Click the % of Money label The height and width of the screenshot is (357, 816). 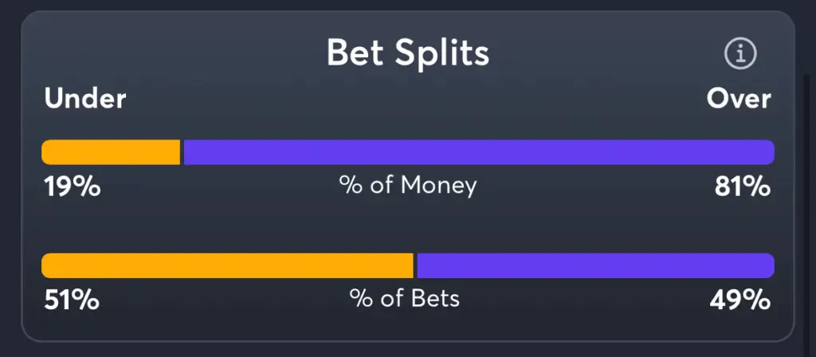point(408,186)
